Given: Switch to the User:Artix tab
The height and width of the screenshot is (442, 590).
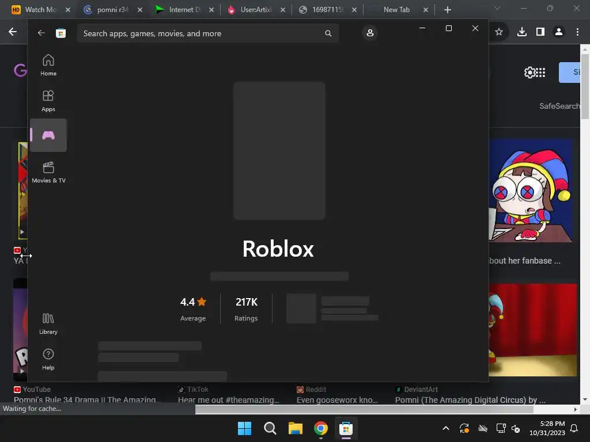Looking at the screenshot, I should [256, 10].
